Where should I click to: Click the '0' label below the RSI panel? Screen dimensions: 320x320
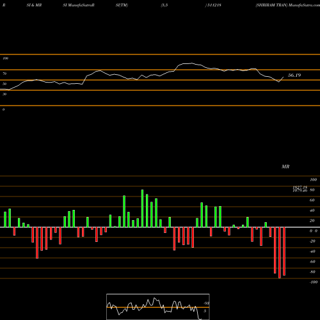[x=3, y=109]
